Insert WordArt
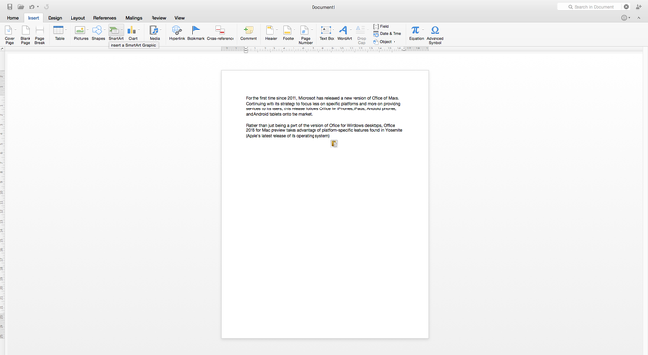Image resolution: width=648 pixels, height=355 pixels. click(344, 32)
